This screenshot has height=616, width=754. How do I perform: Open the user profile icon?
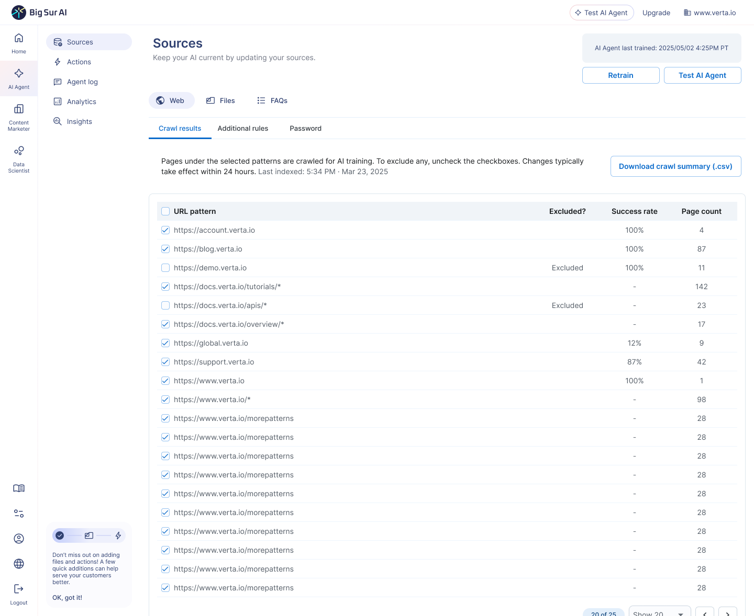coord(19,539)
